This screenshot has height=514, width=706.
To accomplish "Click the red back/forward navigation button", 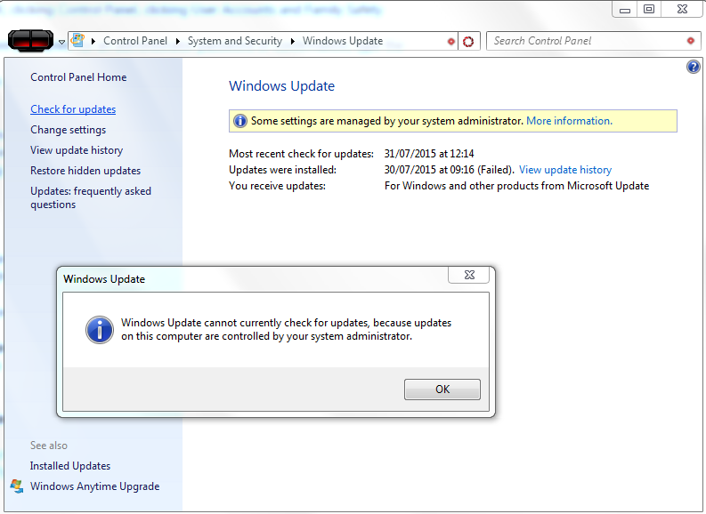I will click(x=30, y=41).
